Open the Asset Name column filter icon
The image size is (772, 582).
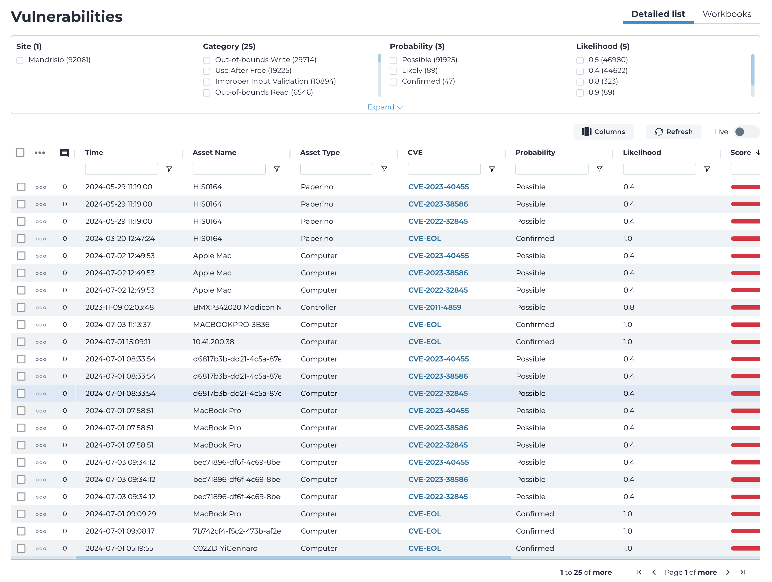(277, 169)
